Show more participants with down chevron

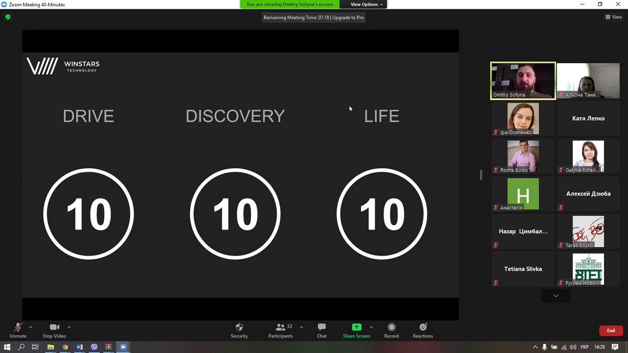pos(555,295)
